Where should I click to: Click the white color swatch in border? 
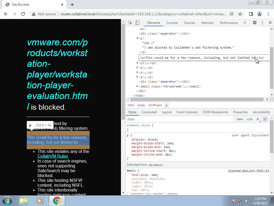(166, 194)
